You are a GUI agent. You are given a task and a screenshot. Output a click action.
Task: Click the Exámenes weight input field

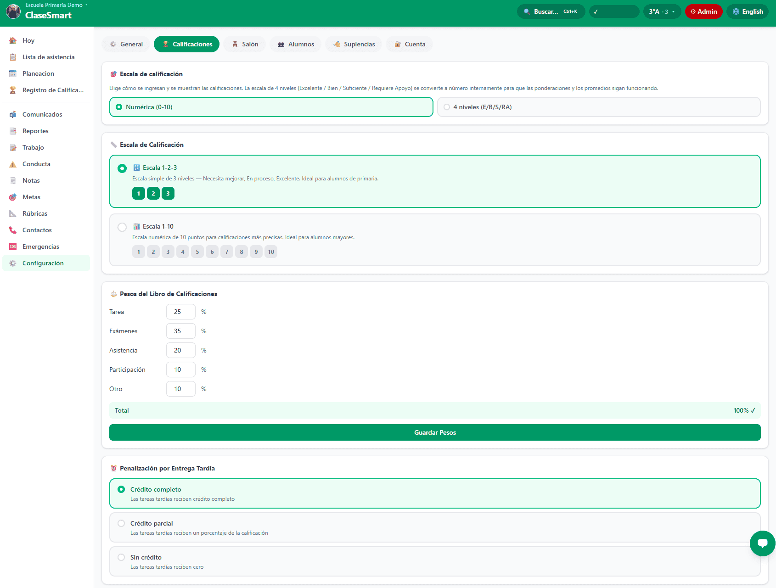181,331
